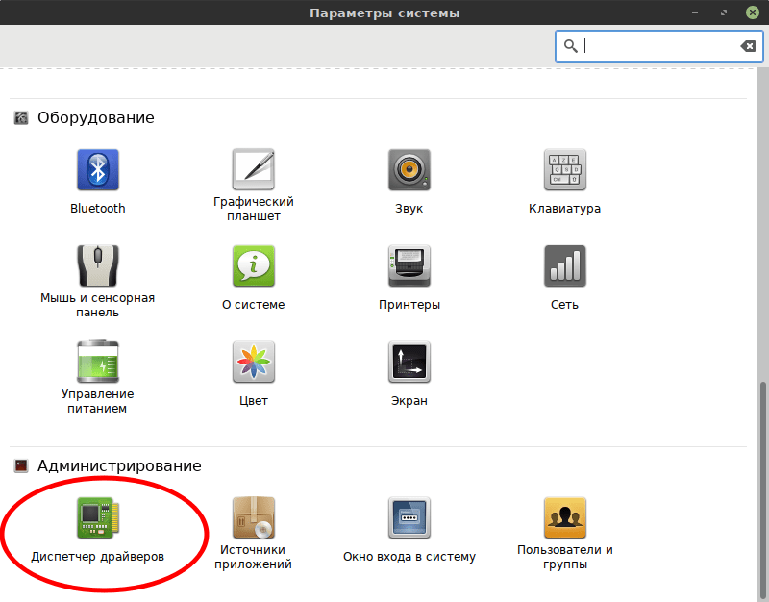Clear the search field text
Viewport: 769px width, 602px height.
[x=747, y=46]
